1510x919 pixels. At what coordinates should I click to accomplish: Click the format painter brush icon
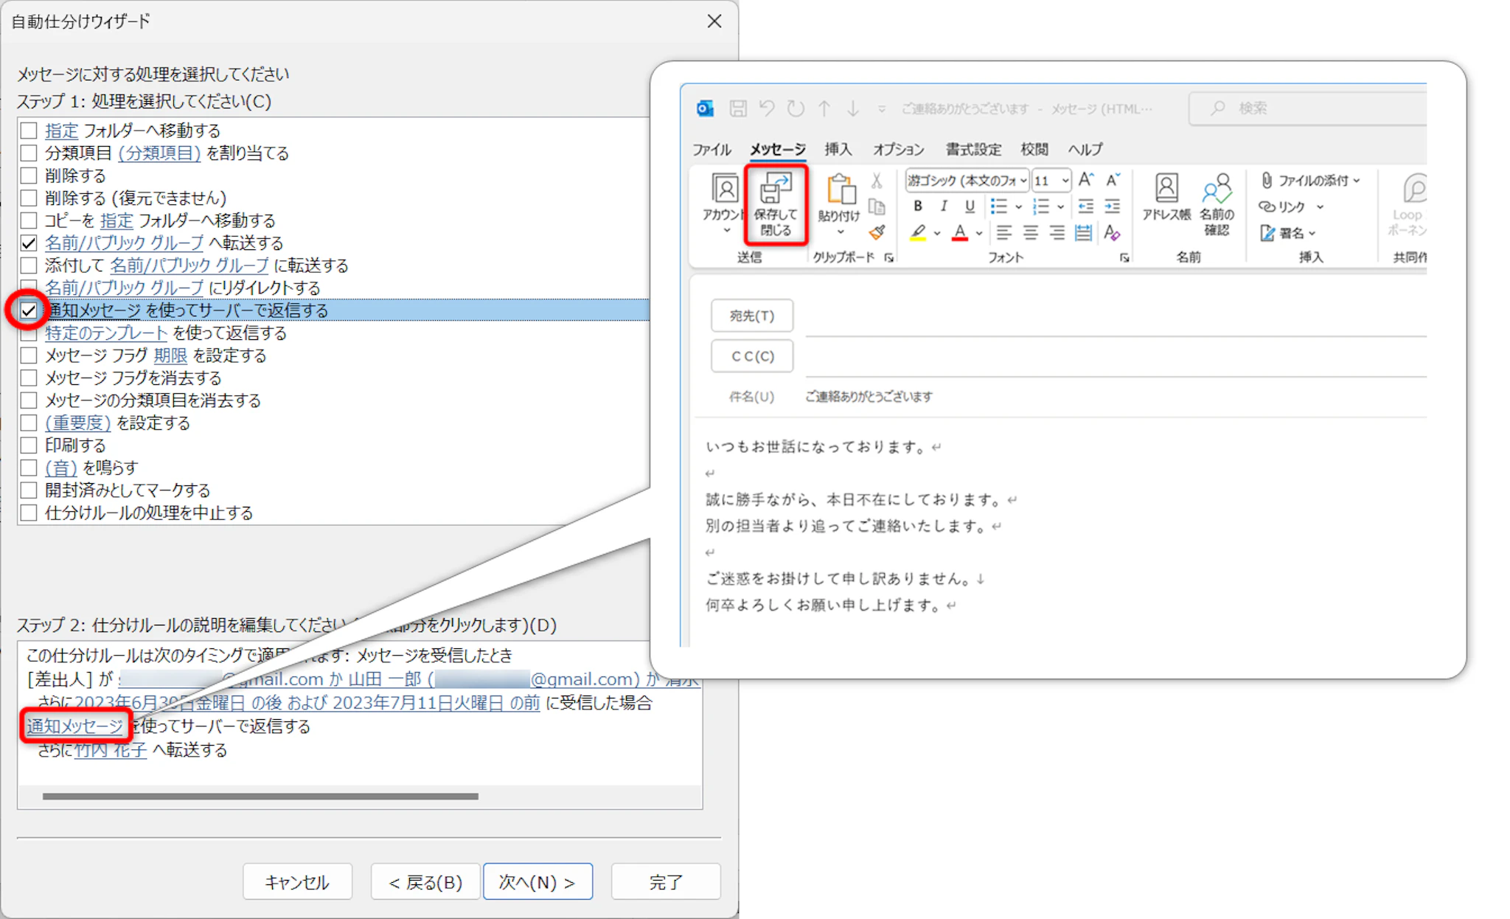click(x=877, y=233)
